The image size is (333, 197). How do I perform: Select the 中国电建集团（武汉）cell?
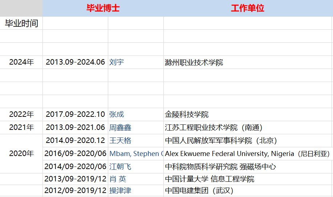pyautogui.click(x=199, y=191)
